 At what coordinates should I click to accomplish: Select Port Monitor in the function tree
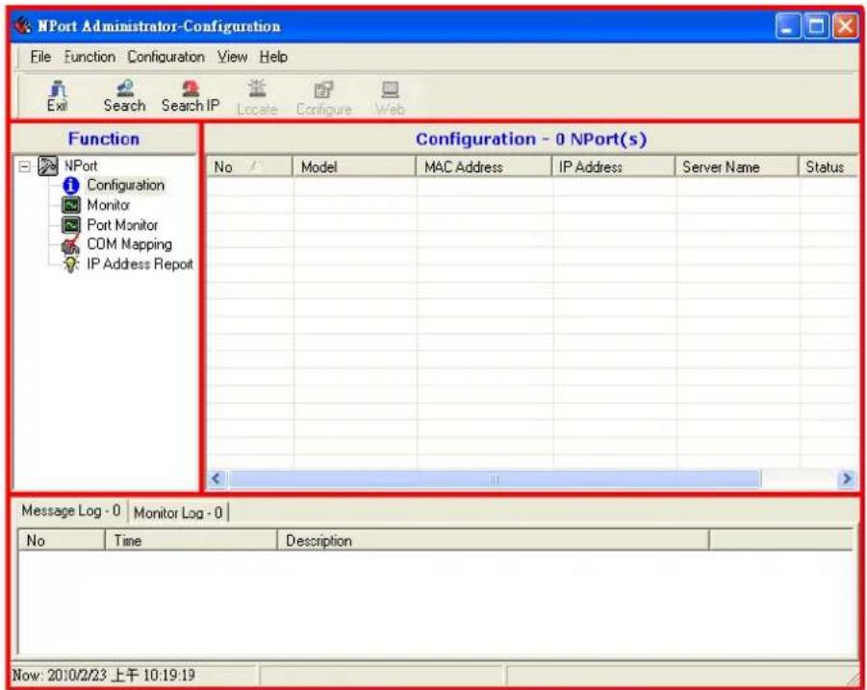coord(122,225)
